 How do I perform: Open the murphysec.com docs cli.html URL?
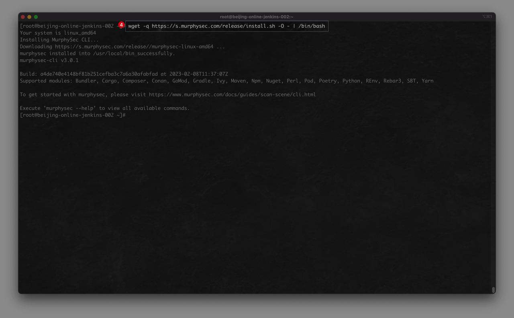[x=232, y=94]
